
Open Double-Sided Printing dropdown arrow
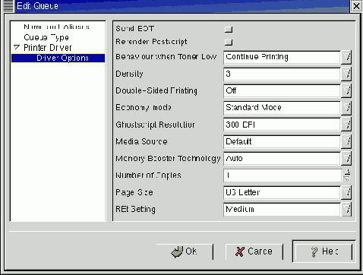[x=346, y=91]
